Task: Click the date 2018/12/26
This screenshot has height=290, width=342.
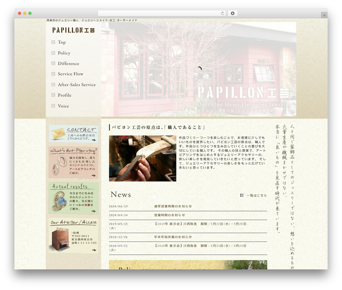Action: [118, 237]
